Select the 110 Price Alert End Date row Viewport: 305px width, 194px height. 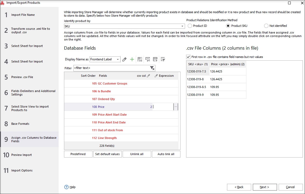tap(121, 122)
